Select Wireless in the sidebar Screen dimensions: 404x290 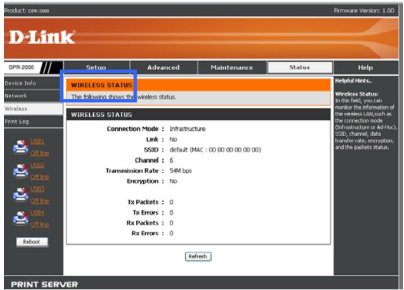[x=34, y=108]
